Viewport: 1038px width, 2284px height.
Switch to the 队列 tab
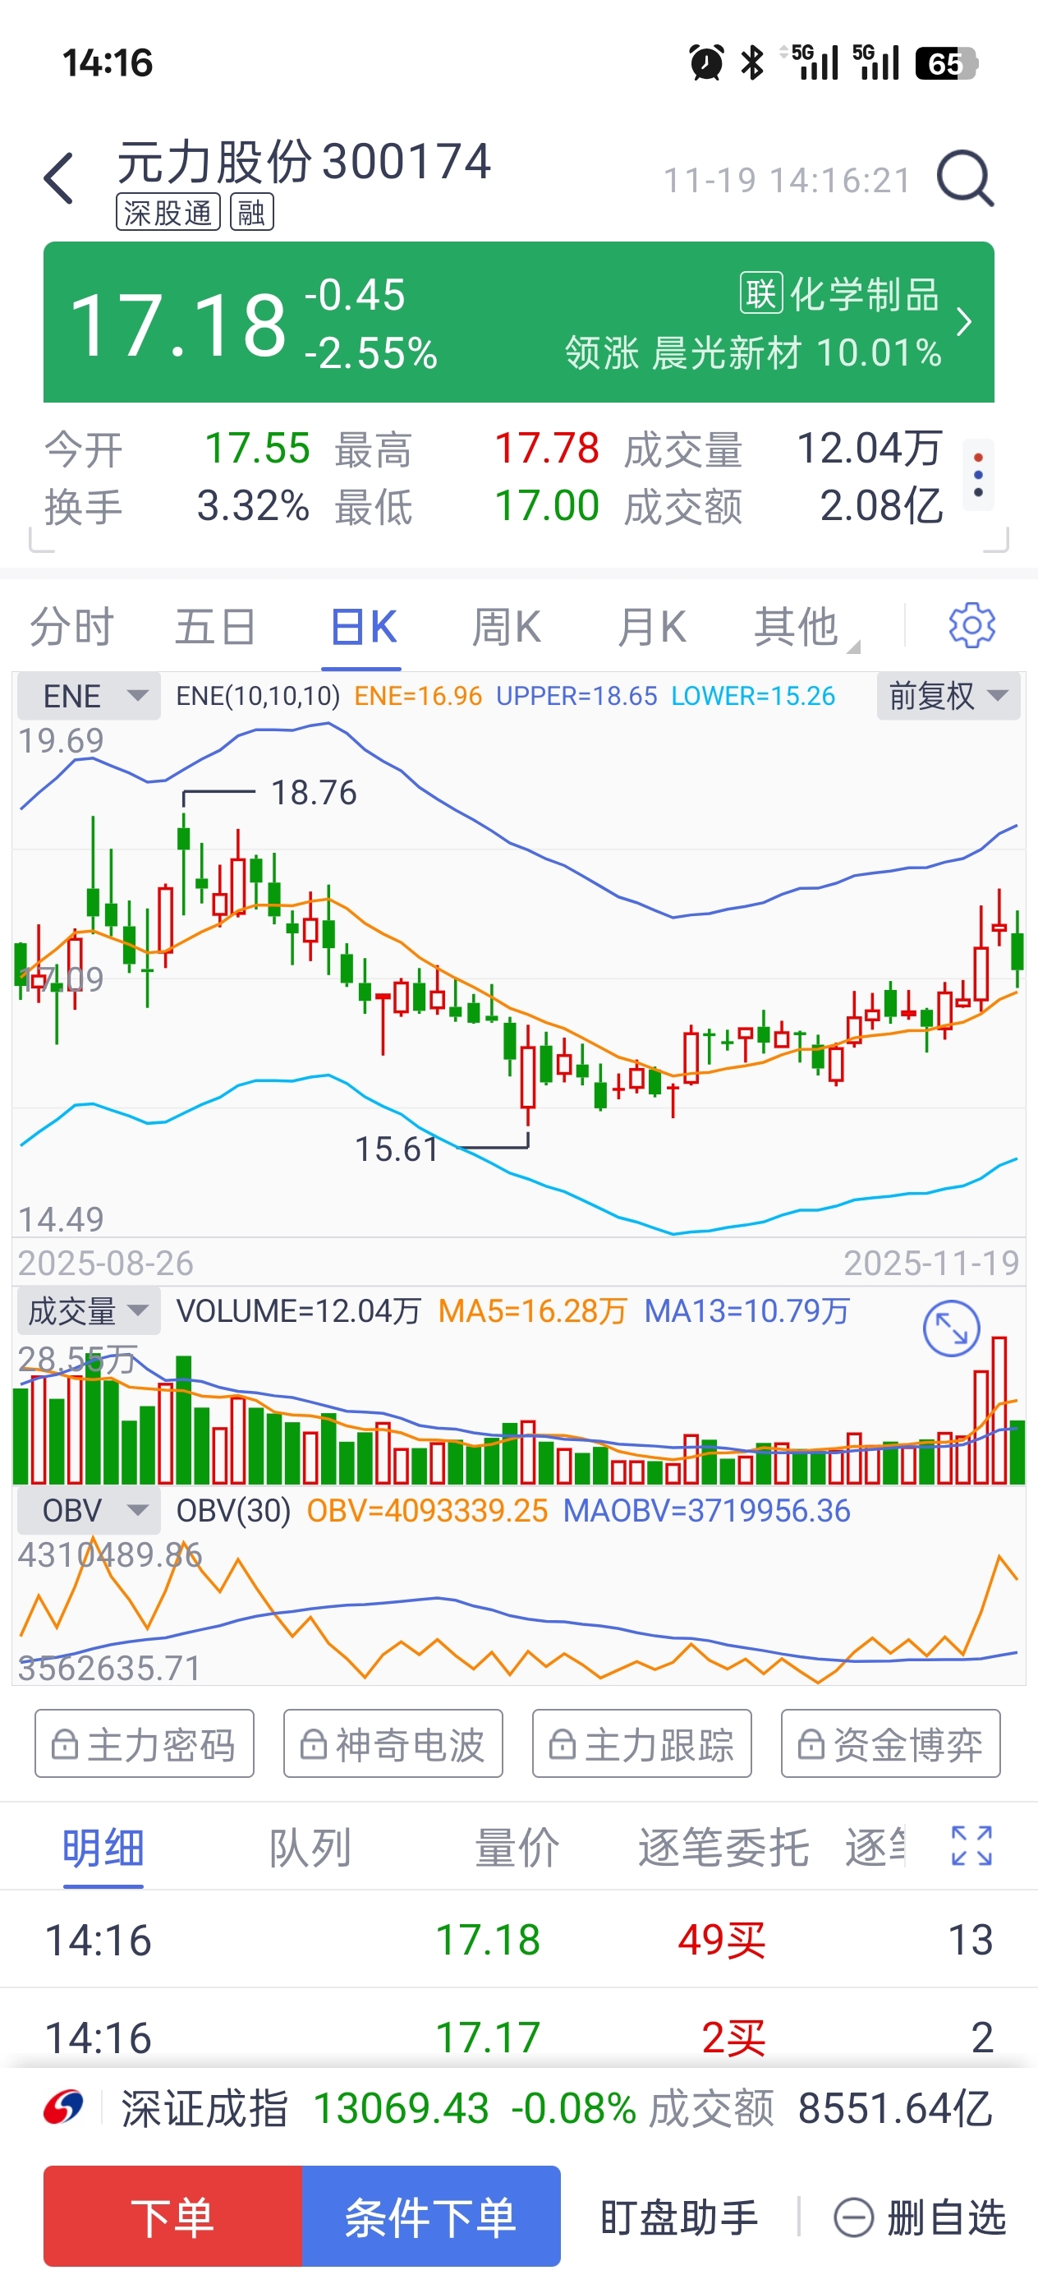tap(310, 1848)
